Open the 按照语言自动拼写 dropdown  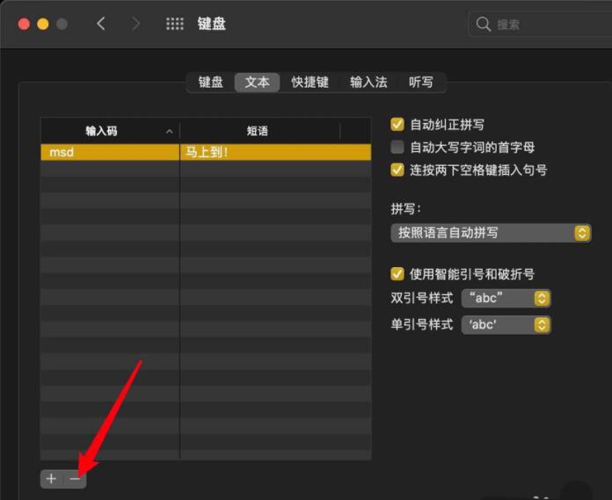pos(491,233)
